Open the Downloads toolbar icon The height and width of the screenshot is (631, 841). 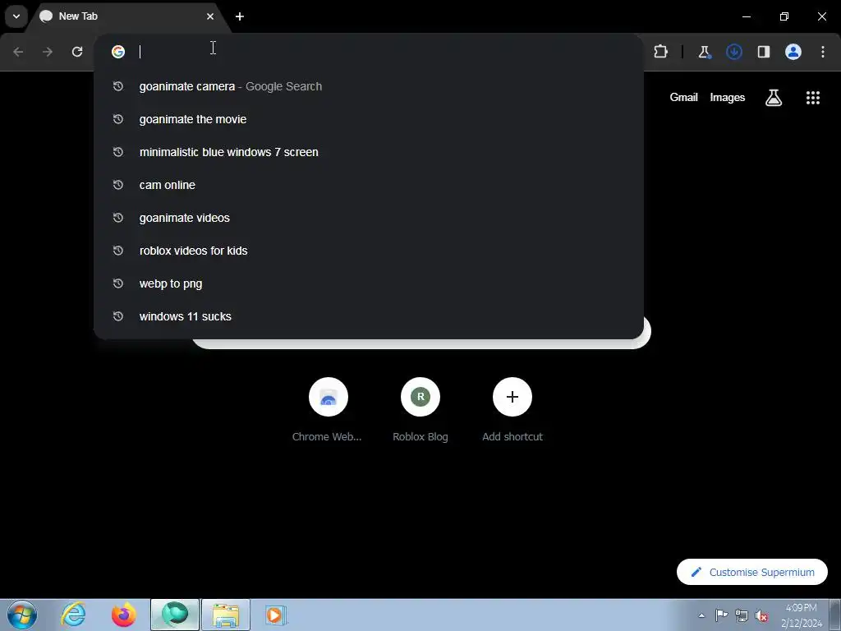733,52
